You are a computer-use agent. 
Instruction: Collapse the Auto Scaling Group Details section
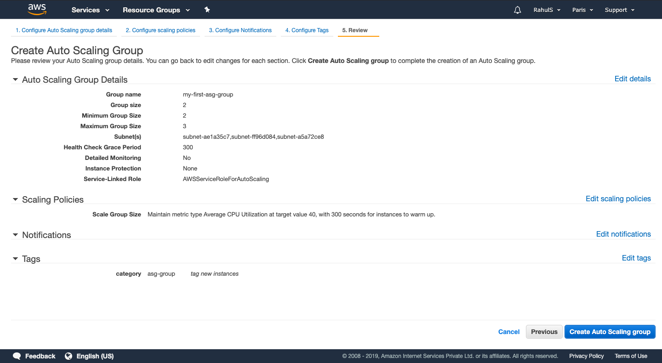tap(15, 79)
